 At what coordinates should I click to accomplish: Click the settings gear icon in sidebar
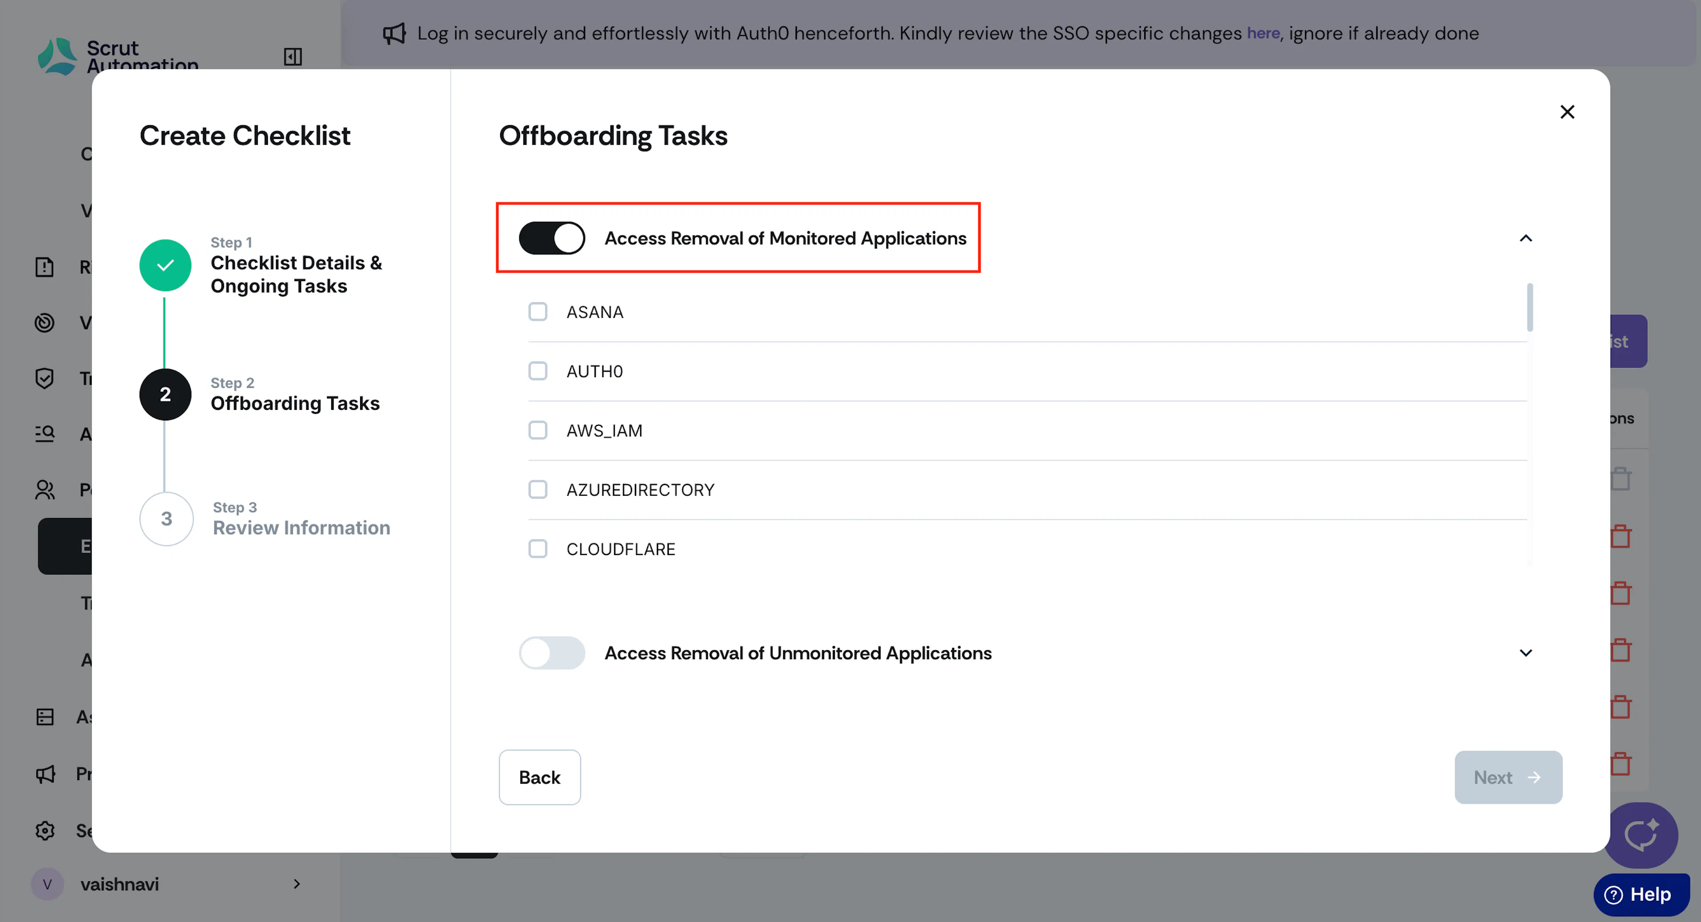pos(45,830)
